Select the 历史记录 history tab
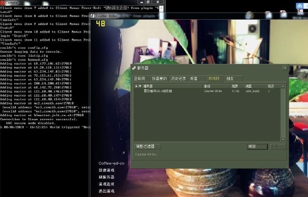This screenshot has height=197, width=308. pyautogui.click(x=179, y=79)
